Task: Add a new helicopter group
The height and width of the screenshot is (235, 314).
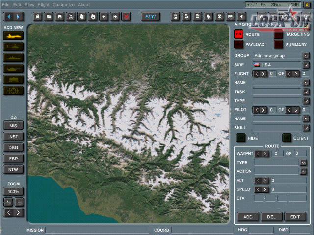Action: click(x=13, y=47)
